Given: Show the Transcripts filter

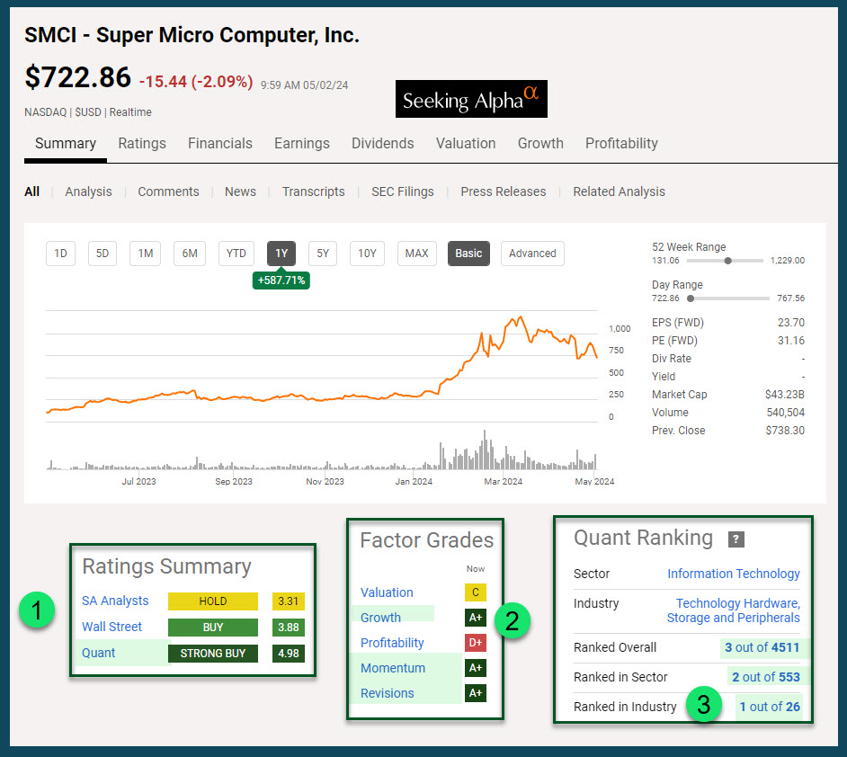Looking at the screenshot, I should tap(314, 191).
